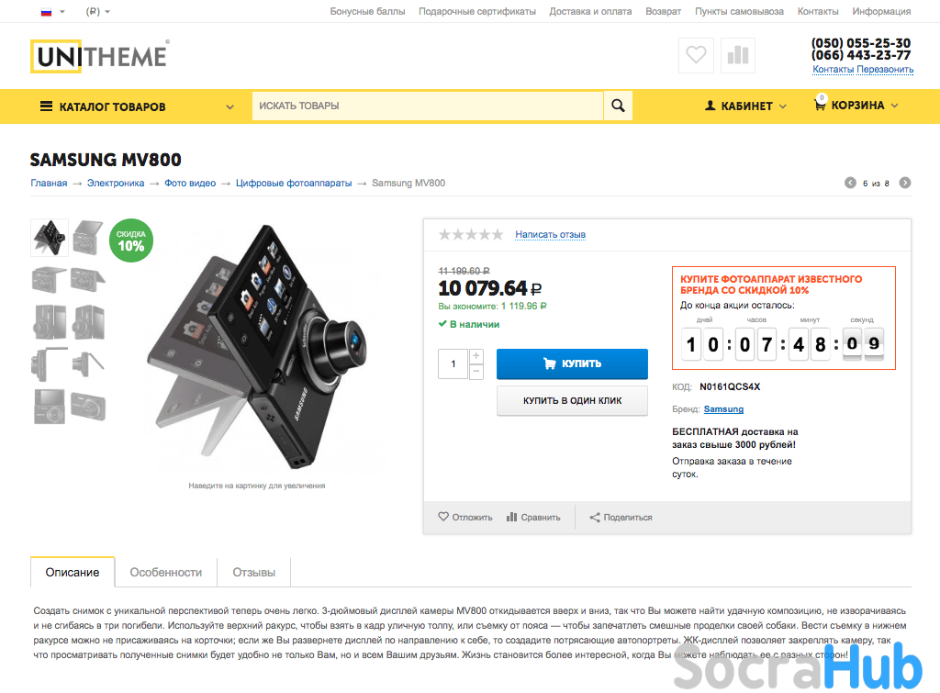Click Сравнить compare bars icon
The width and height of the screenshot is (940, 693).
[511, 517]
